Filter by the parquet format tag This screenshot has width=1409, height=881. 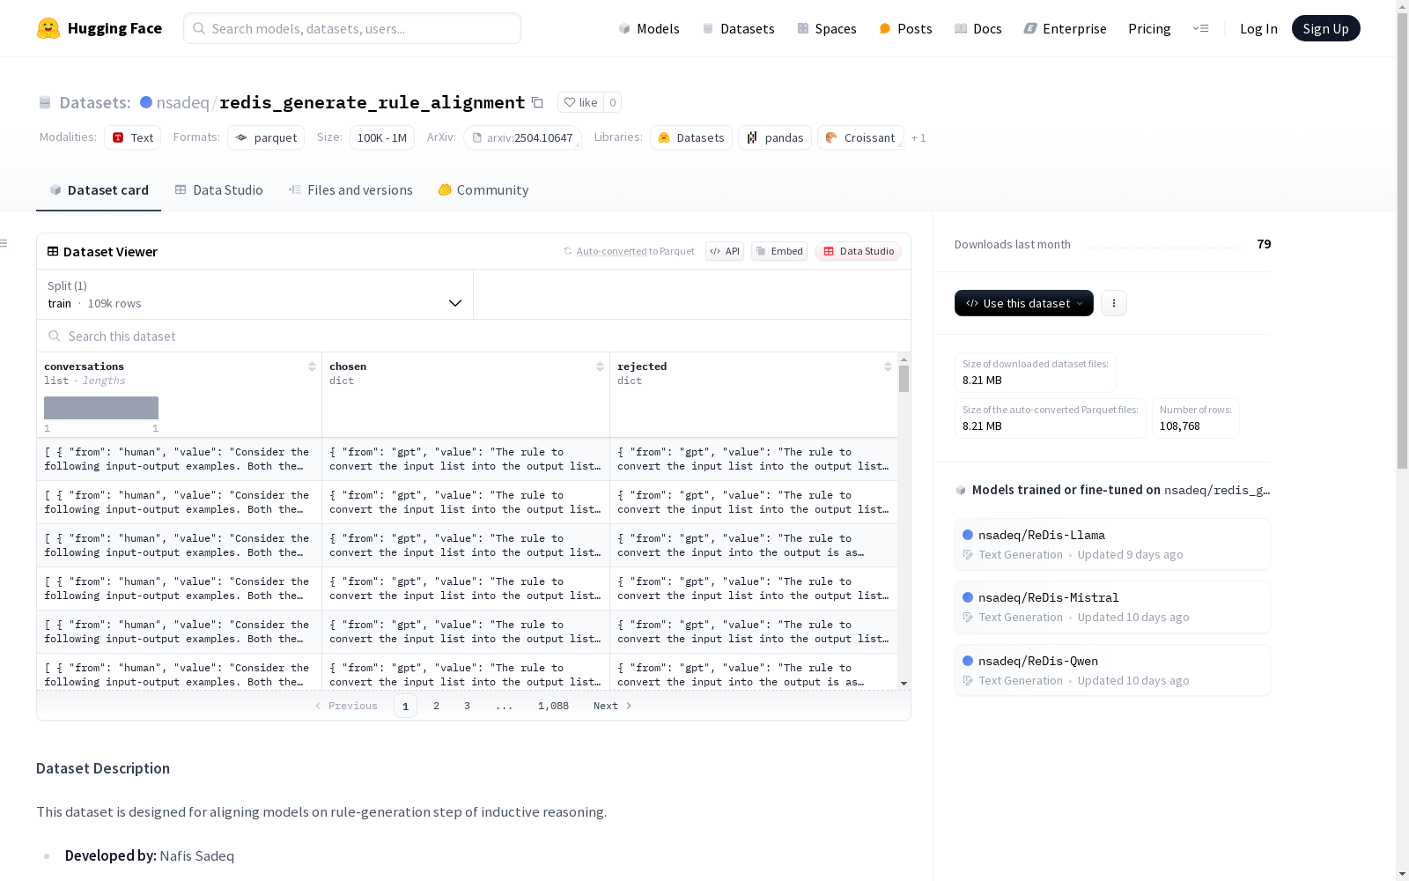(x=266, y=137)
